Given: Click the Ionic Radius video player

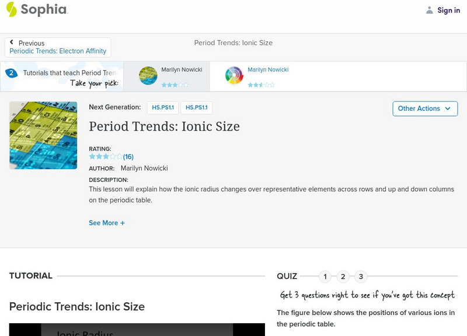Looking at the screenshot, I should (x=137, y=330).
